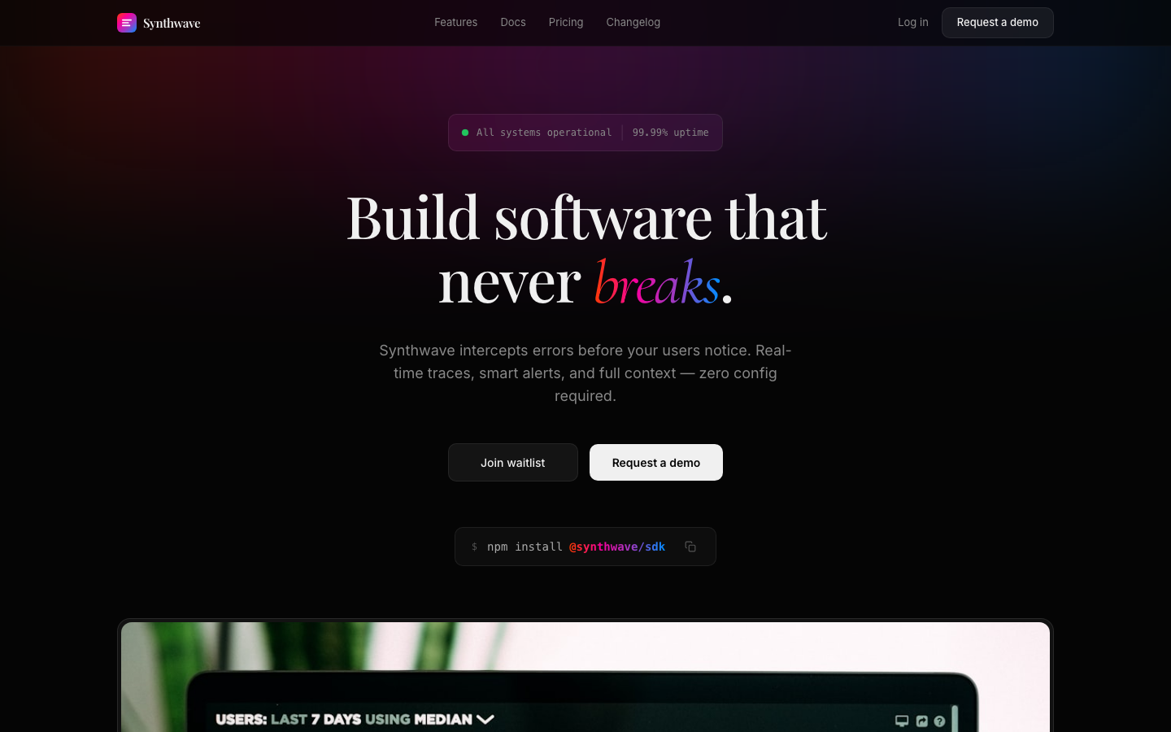Click the help question mark icon in preview

pos(939,721)
